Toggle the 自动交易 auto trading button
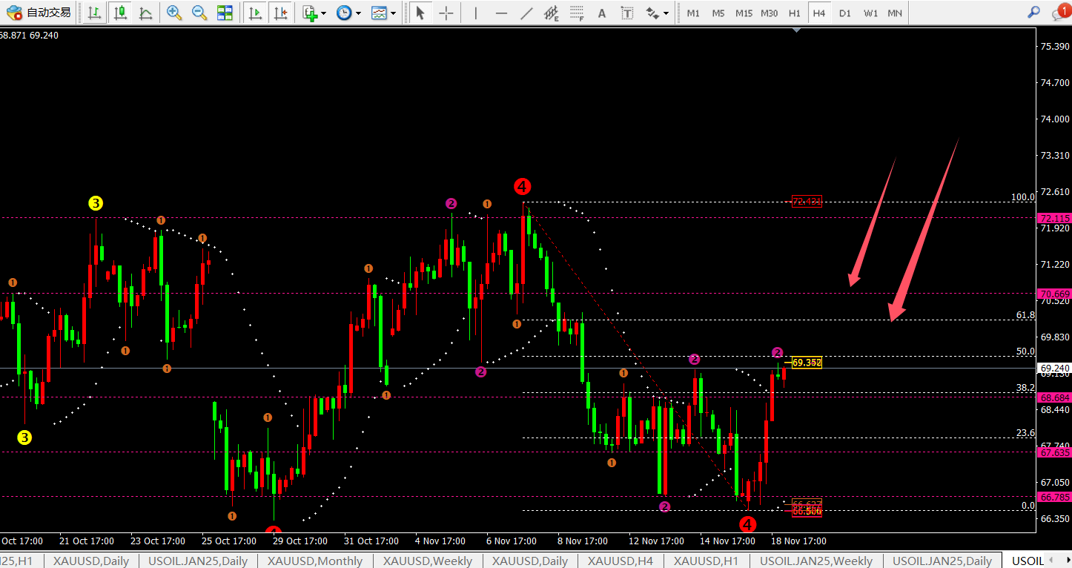Screen dimensions: 1072x568 tap(39, 13)
